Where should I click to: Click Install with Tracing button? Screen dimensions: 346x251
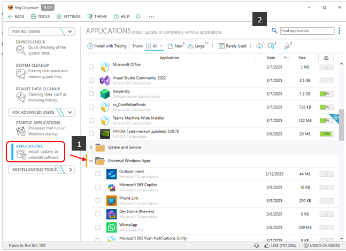click(107, 46)
